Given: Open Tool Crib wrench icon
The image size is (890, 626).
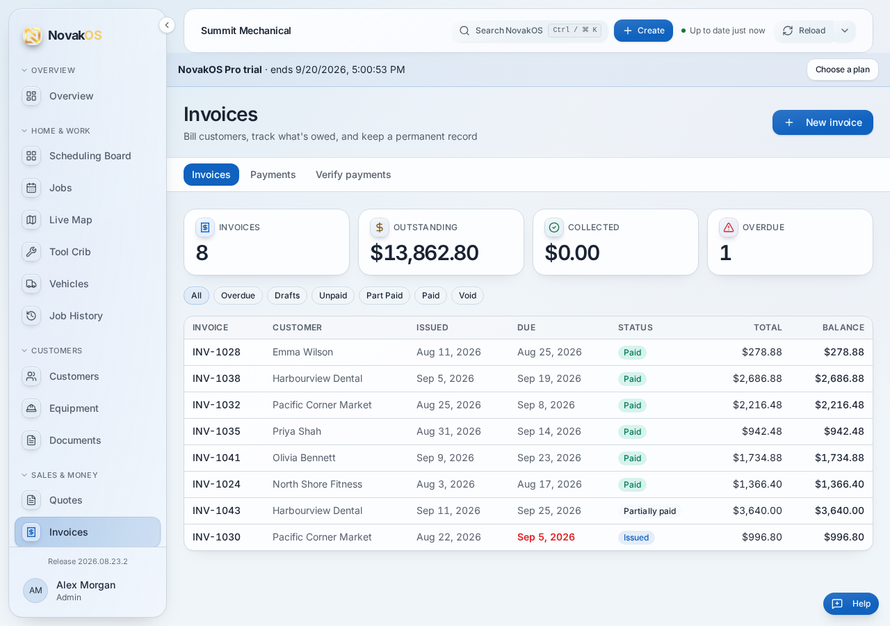Looking at the screenshot, I should (31, 252).
